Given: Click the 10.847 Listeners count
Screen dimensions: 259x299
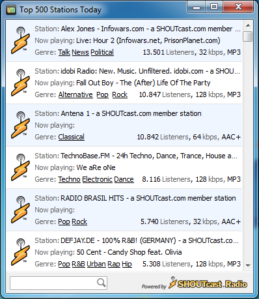Looking at the screenshot, I should click(165, 94).
